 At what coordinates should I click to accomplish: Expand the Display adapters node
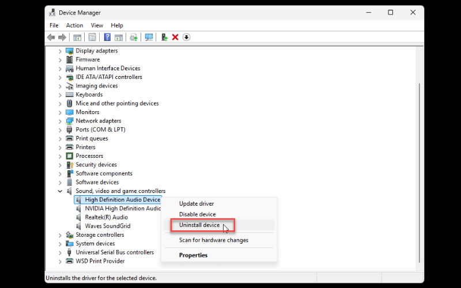click(60, 51)
